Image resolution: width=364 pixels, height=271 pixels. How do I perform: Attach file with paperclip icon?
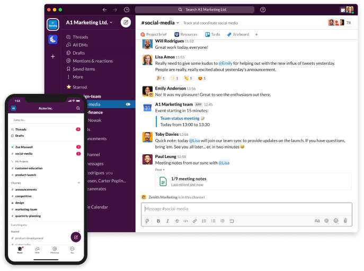345,221
